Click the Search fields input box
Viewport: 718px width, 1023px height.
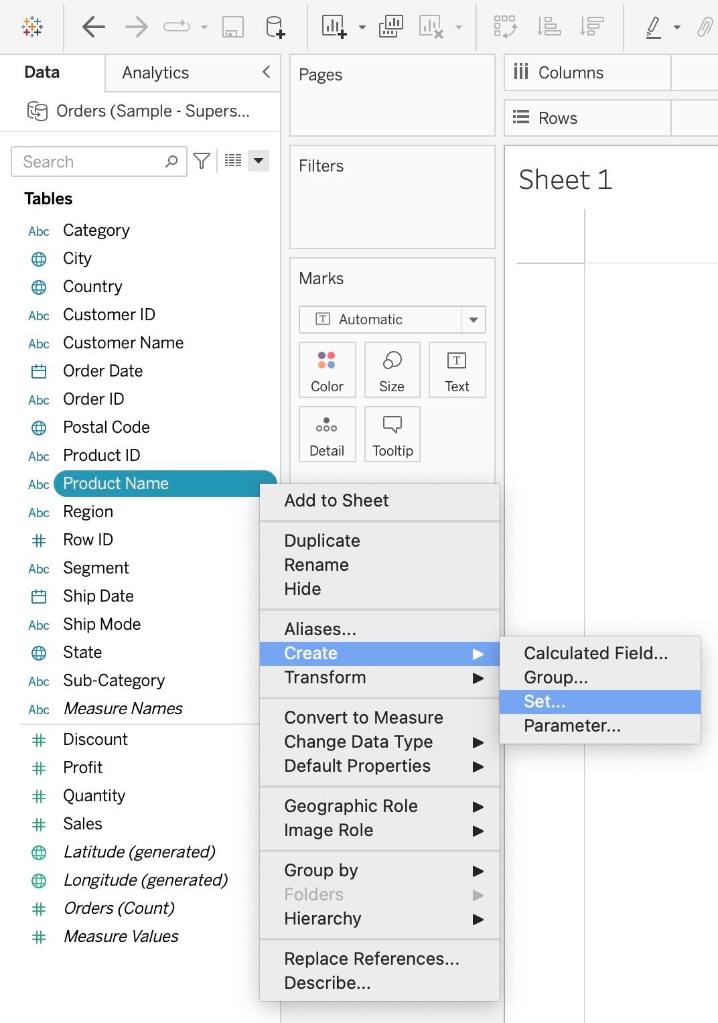(90, 161)
